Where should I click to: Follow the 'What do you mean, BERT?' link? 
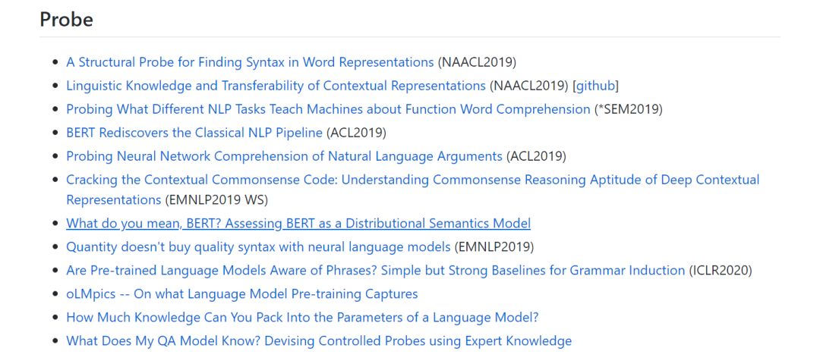coord(298,224)
